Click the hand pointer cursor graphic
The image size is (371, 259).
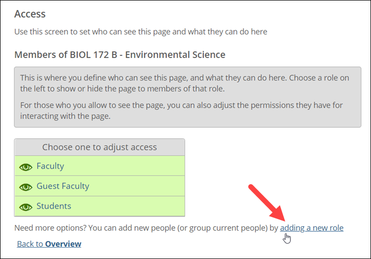(287, 238)
